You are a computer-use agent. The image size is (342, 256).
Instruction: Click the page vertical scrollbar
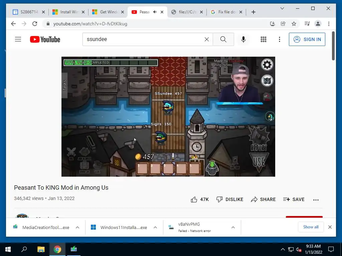[333, 46]
